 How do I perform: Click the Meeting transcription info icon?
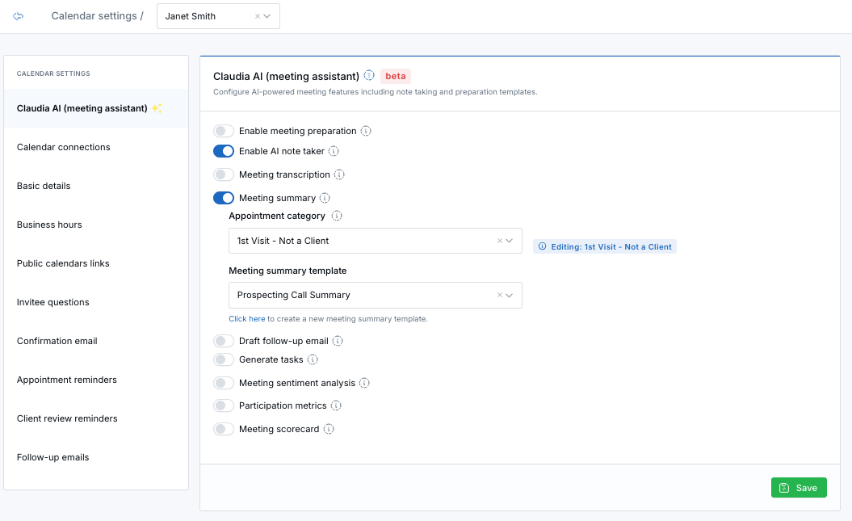click(x=339, y=174)
